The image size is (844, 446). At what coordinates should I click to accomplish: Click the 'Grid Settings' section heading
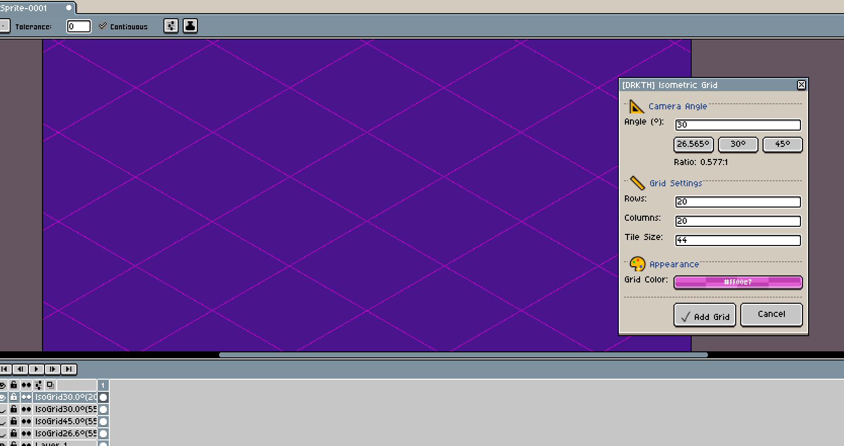(x=676, y=183)
